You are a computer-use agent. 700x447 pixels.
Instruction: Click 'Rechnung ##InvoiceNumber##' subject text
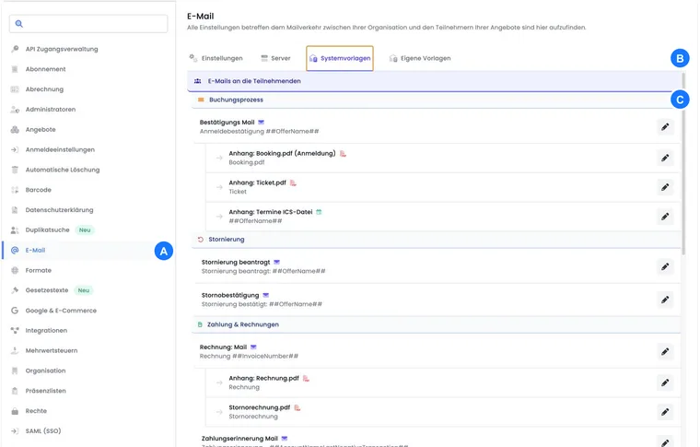pyautogui.click(x=249, y=356)
